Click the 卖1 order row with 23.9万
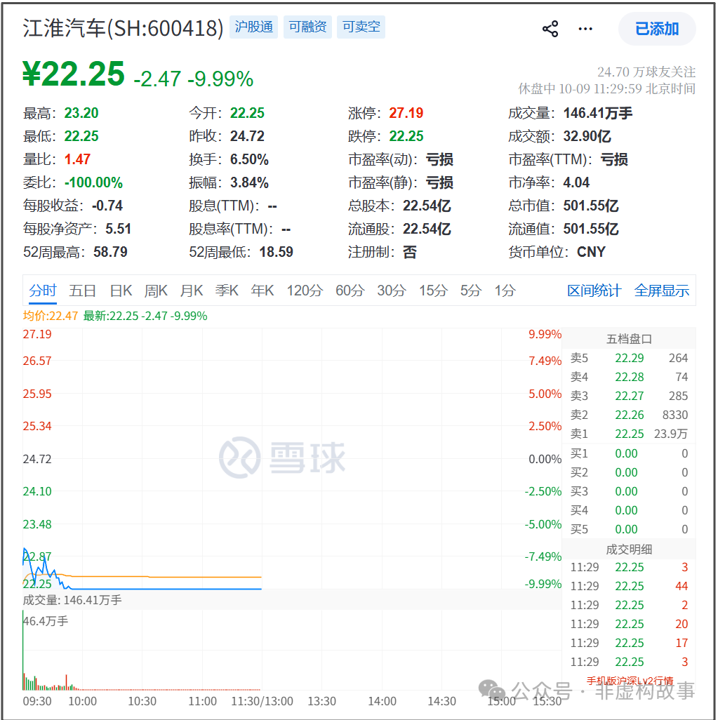718x720 pixels. [x=629, y=434]
